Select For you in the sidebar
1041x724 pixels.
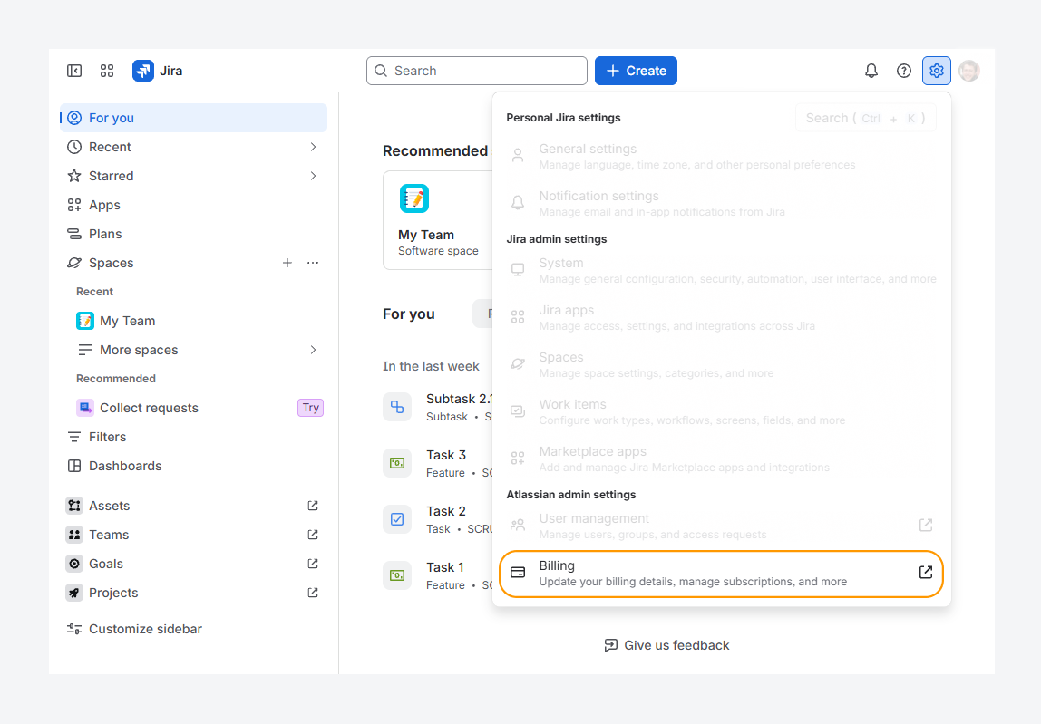(193, 118)
